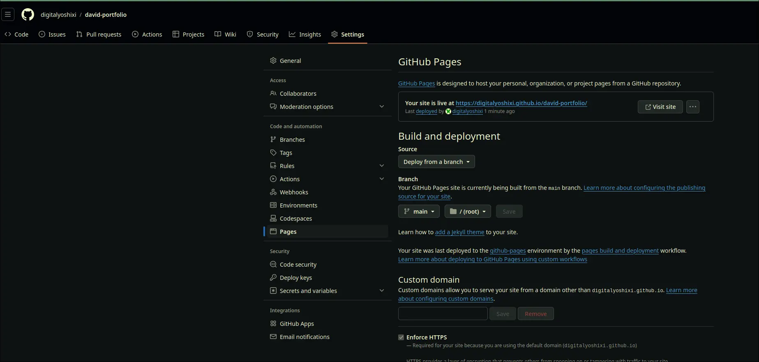This screenshot has width=759, height=362.
Task: Expand the Moderation options section
Action: point(381,107)
